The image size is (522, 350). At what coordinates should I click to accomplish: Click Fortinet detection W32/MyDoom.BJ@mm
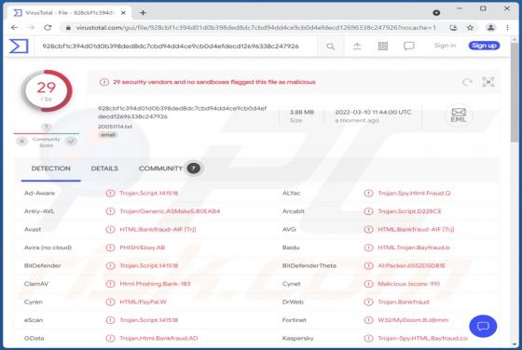(x=413, y=320)
